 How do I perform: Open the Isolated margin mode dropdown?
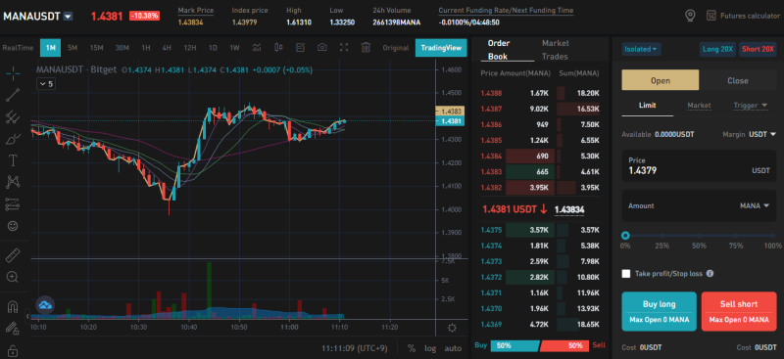(642, 49)
